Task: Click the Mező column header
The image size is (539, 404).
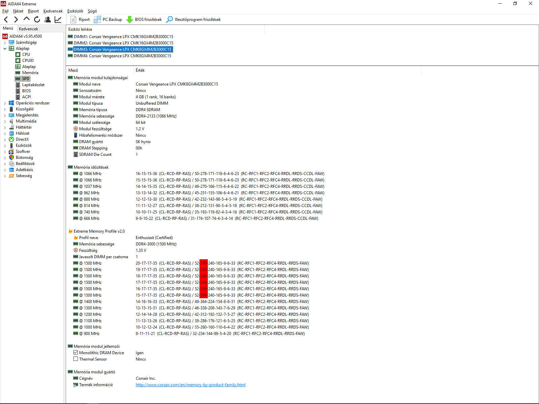Action: (100, 70)
